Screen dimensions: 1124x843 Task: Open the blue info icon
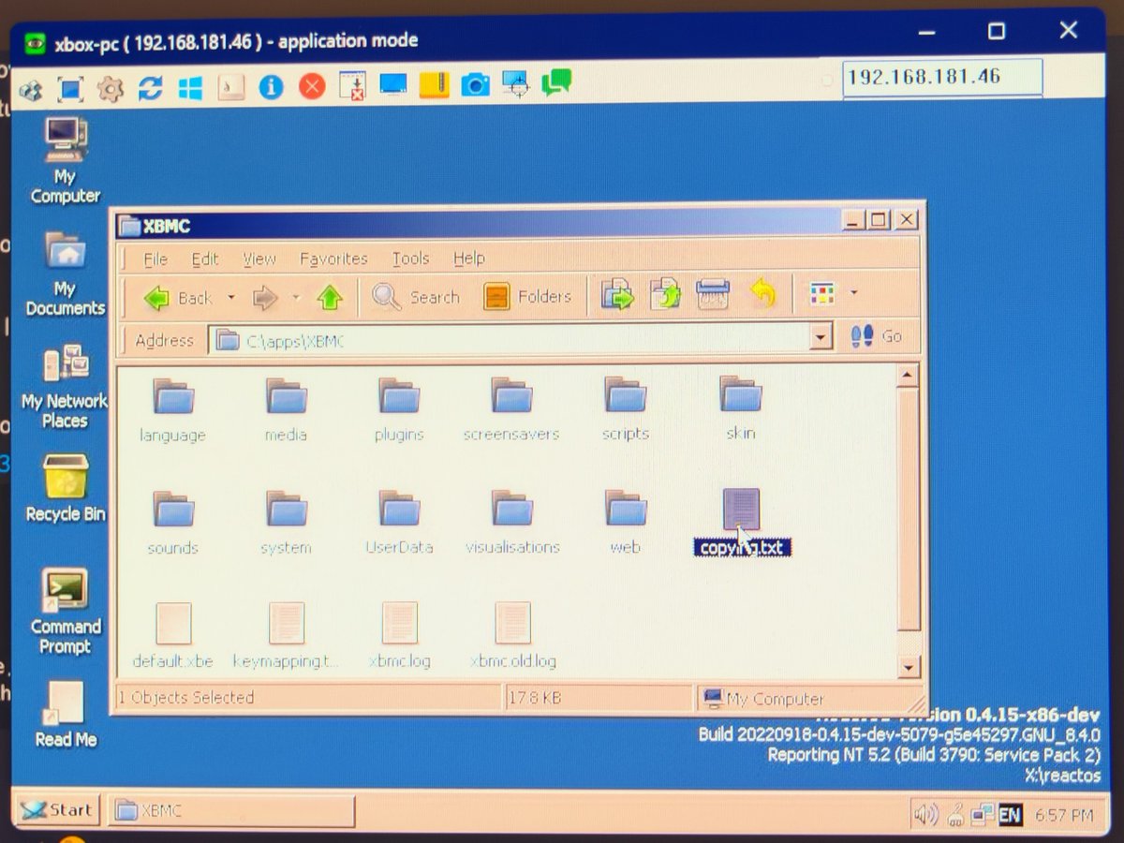pos(272,87)
